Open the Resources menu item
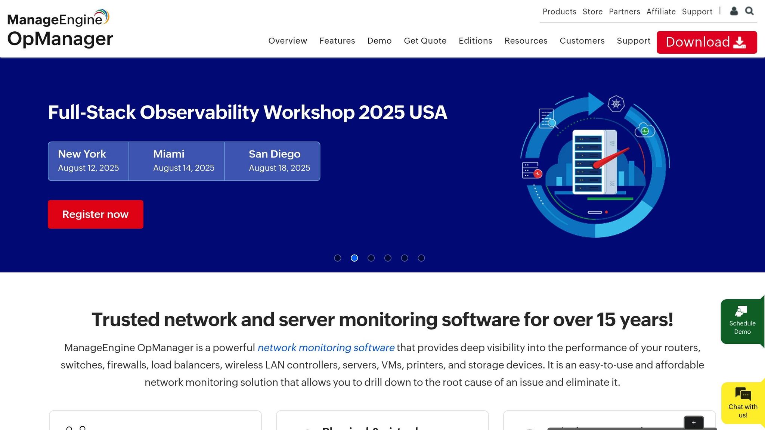This screenshot has width=765, height=430. tap(526, 41)
